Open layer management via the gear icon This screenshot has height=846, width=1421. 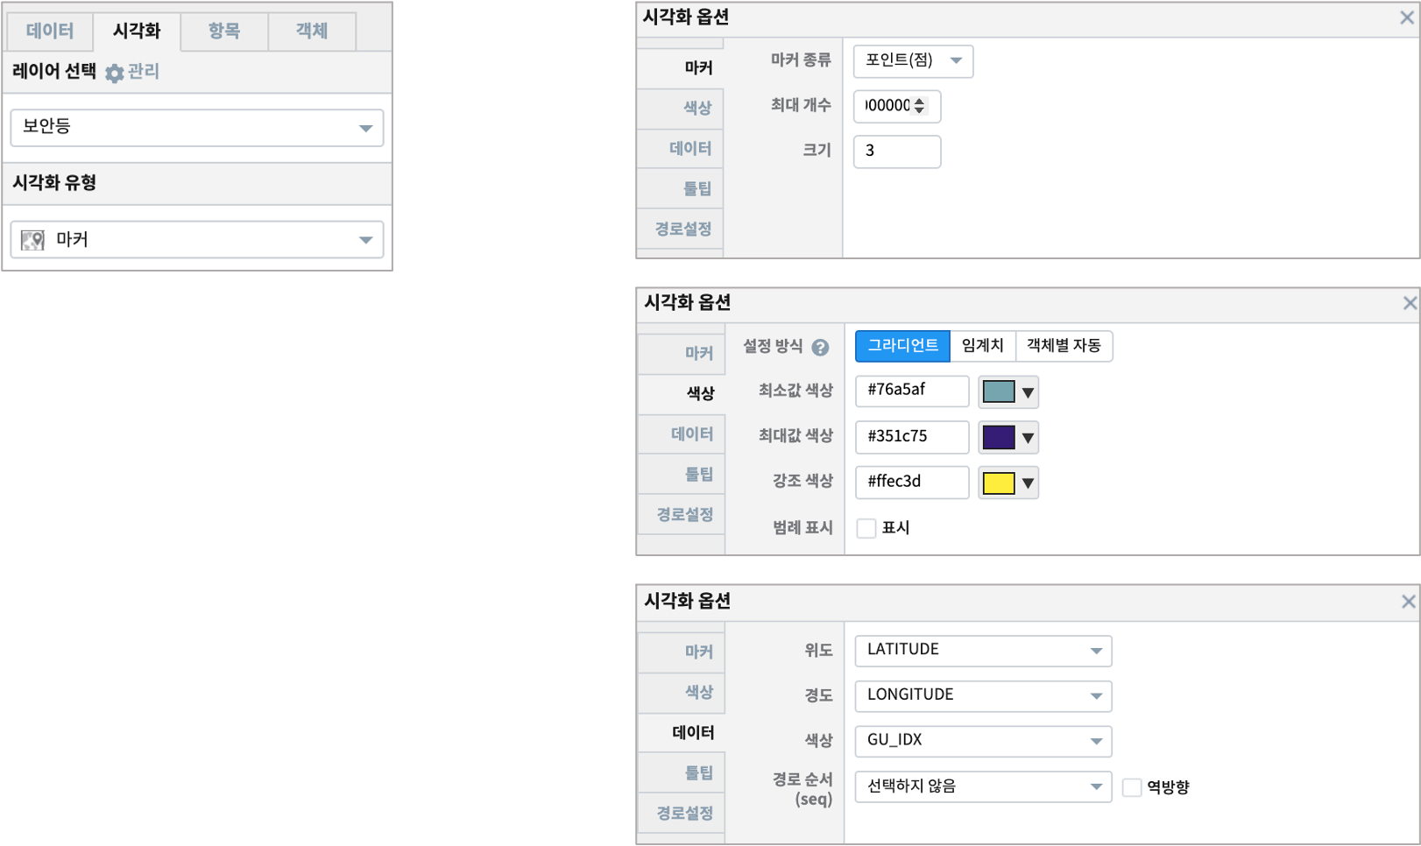114,74
